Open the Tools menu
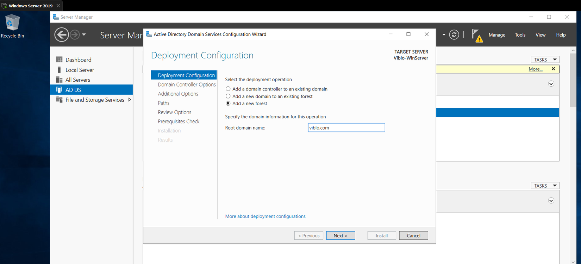Screen dimensions: 581x264 pos(520,35)
